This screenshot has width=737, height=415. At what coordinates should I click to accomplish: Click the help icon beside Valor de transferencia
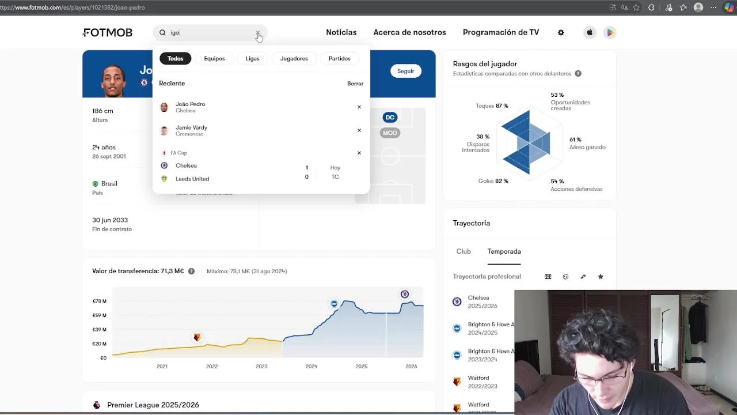191,271
